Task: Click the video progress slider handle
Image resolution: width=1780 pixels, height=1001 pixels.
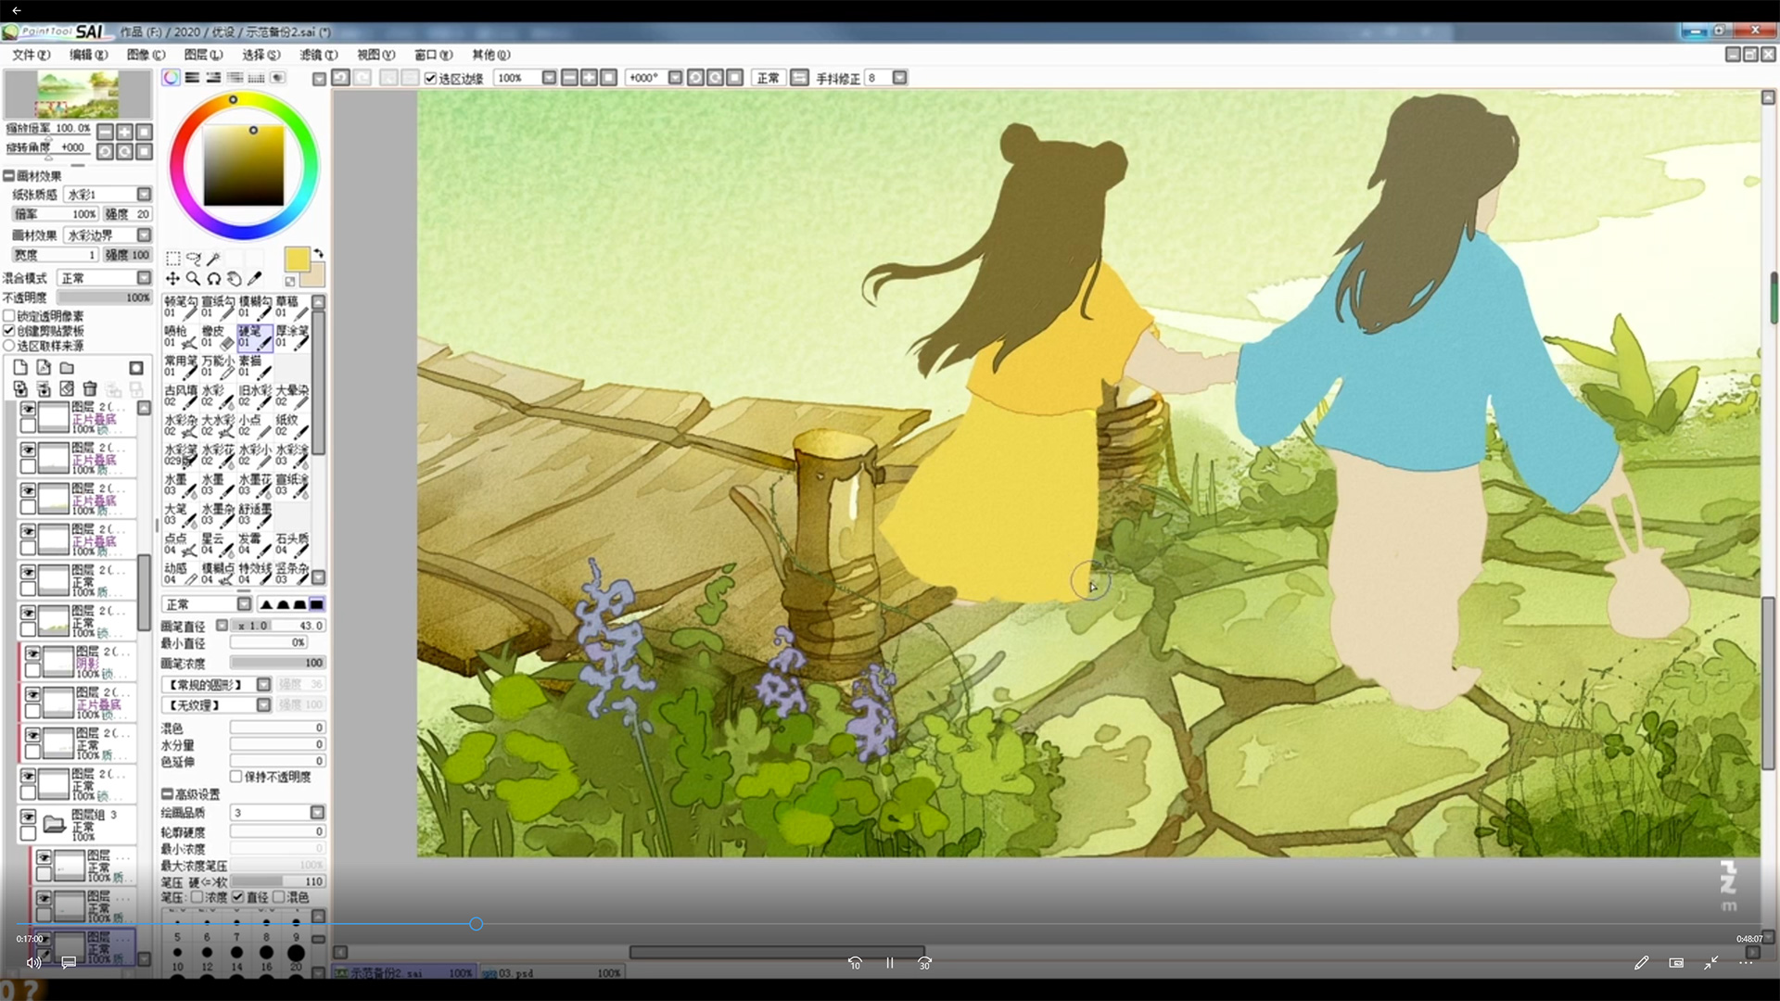Action: coord(477,924)
